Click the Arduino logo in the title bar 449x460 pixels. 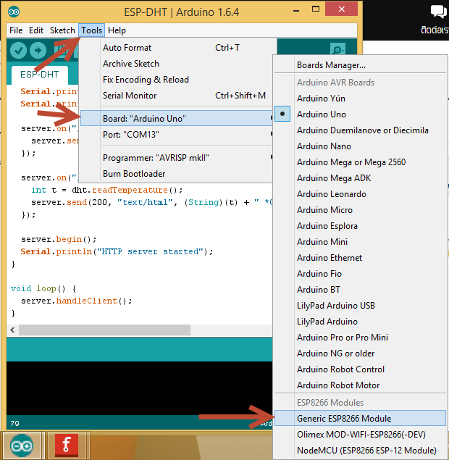coord(14,12)
